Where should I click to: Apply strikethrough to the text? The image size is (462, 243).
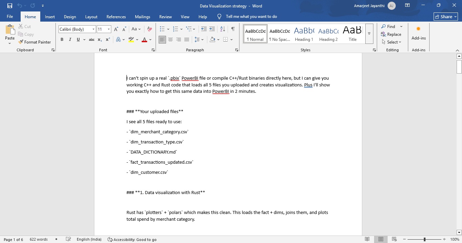[91, 39]
